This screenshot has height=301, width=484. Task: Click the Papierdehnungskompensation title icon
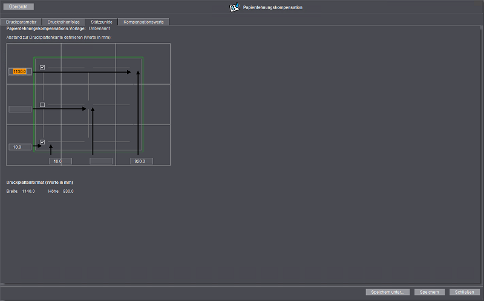235,8
